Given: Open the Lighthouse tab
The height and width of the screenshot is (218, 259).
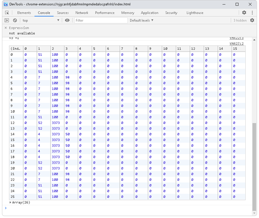Looking at the screenshot, I should [195, 13].
